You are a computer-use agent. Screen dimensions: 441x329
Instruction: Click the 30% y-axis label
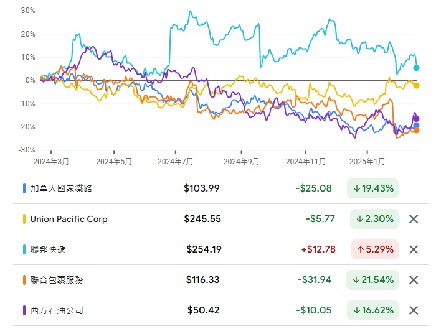[28, 11]
